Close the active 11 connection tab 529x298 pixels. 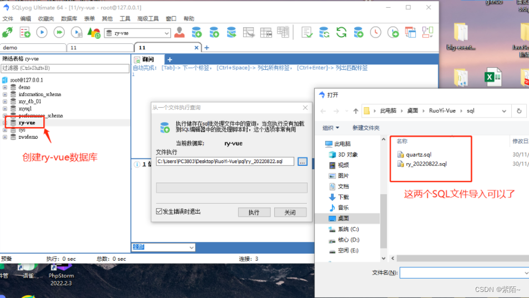(x=197, y=48)
